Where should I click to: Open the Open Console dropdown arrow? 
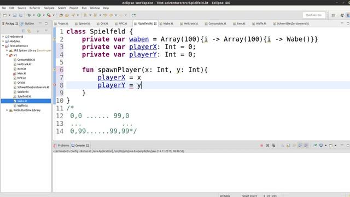(335, 146)
